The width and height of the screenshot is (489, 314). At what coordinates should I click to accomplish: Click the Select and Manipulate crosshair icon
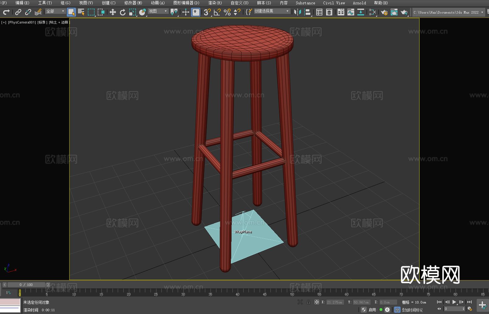186,12
